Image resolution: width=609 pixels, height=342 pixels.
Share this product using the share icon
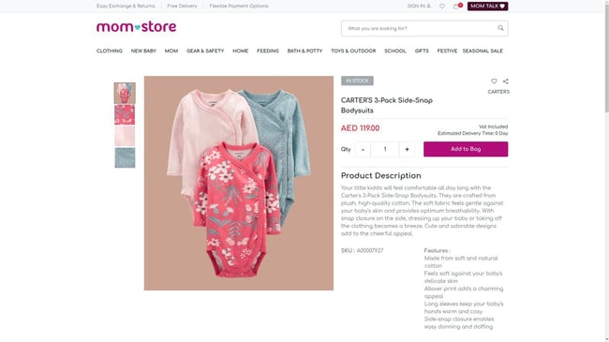(505, 82)
